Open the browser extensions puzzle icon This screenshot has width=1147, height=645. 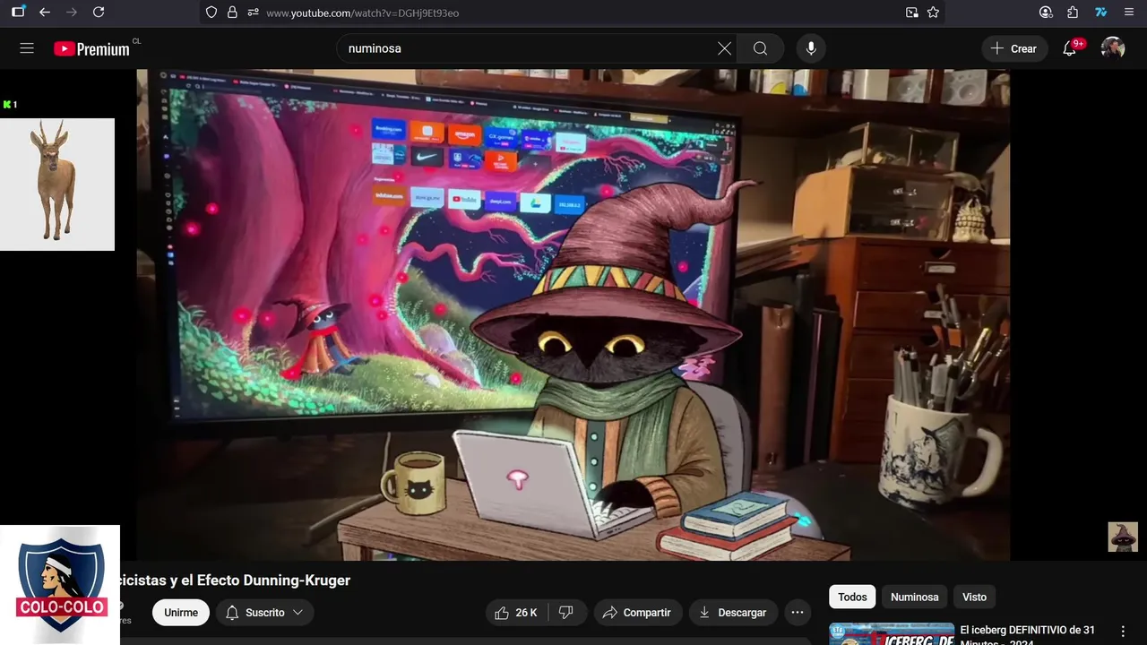(1073, 13)
